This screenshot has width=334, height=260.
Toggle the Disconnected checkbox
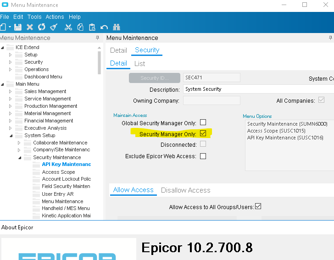pyautogui.click(x=203, y=144)
